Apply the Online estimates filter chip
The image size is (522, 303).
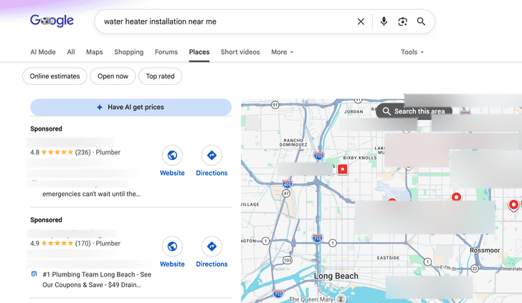pos(55,76)
